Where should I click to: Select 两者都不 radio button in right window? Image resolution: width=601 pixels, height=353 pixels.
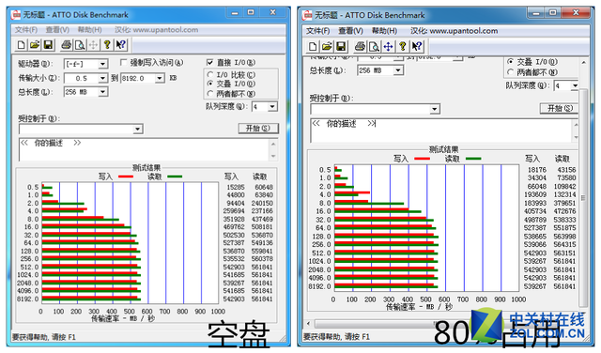(x=510, y=72)
